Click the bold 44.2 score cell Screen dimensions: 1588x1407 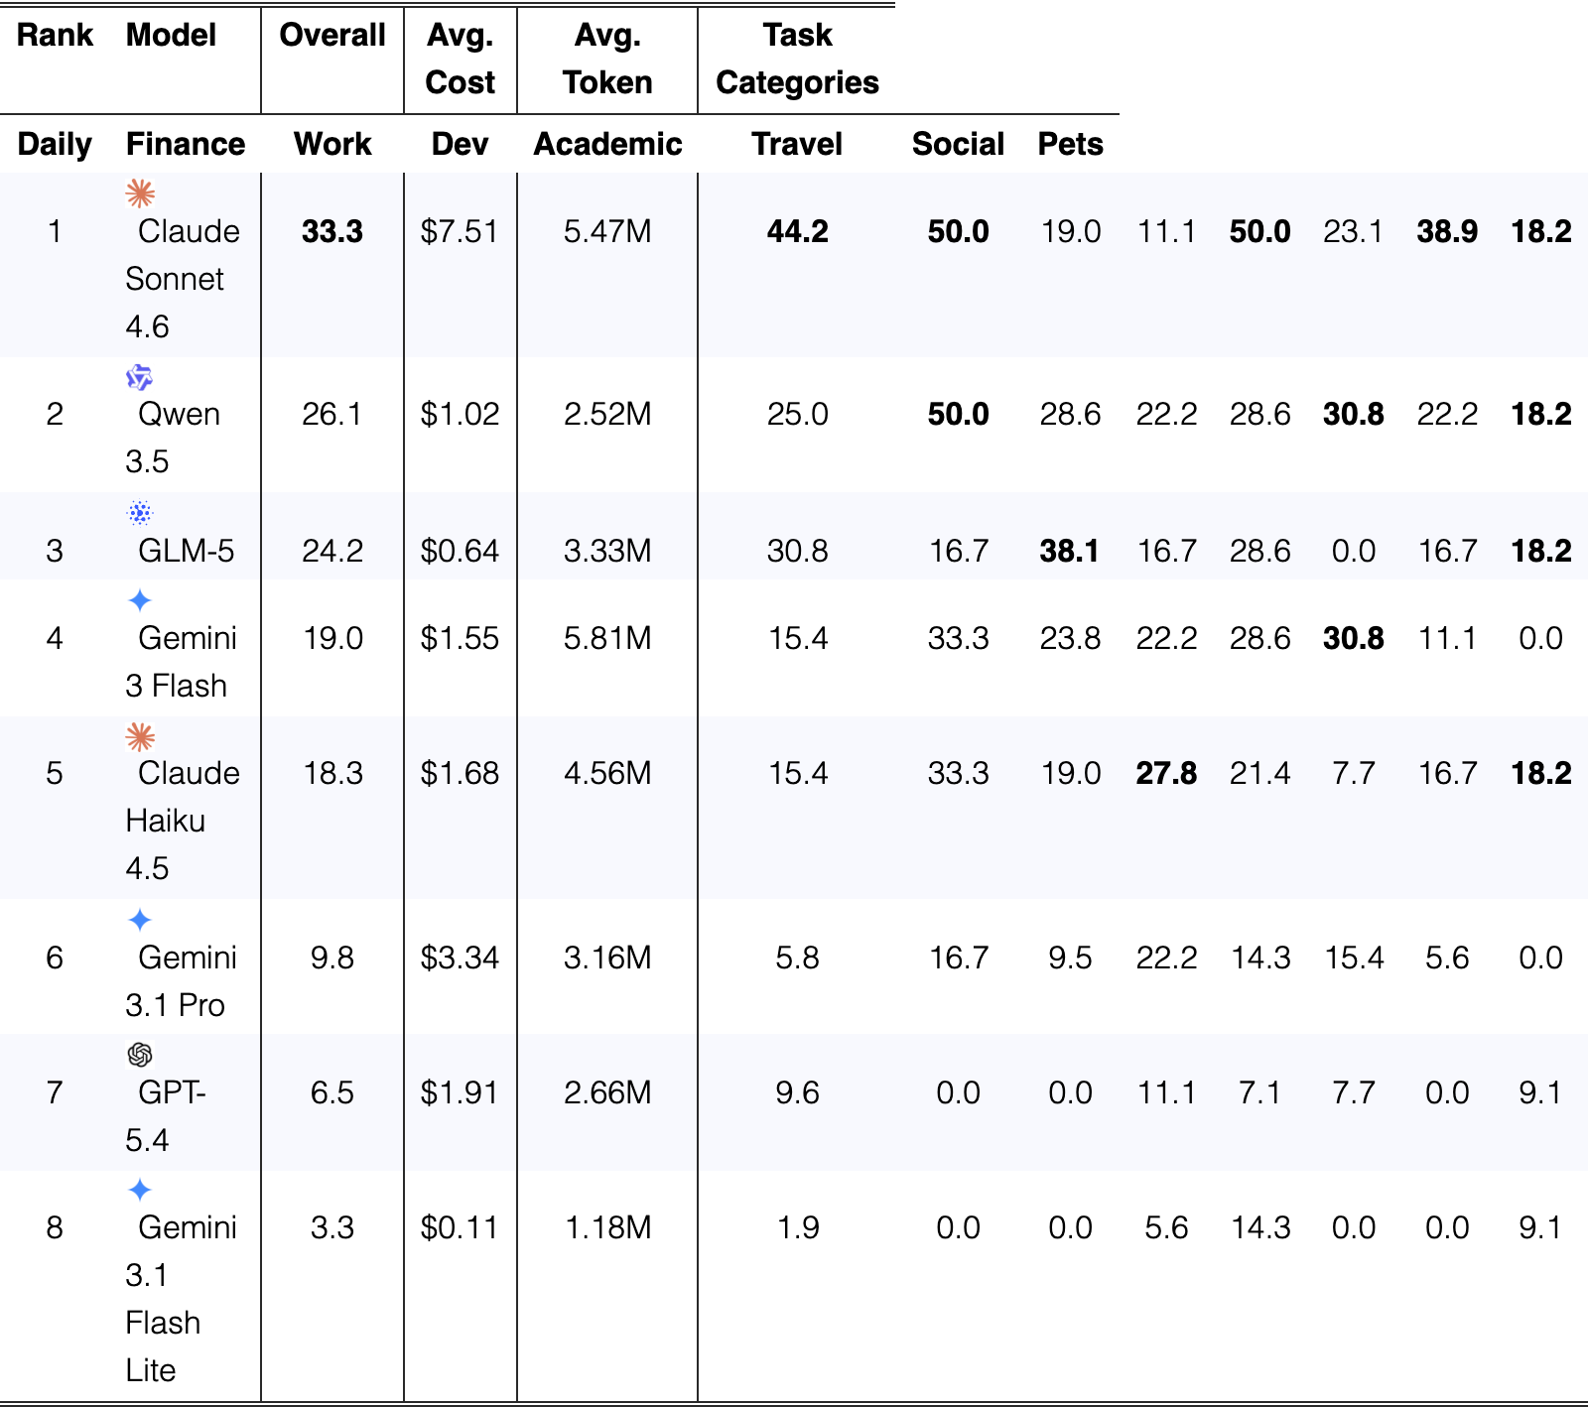(x=798, y=231)
